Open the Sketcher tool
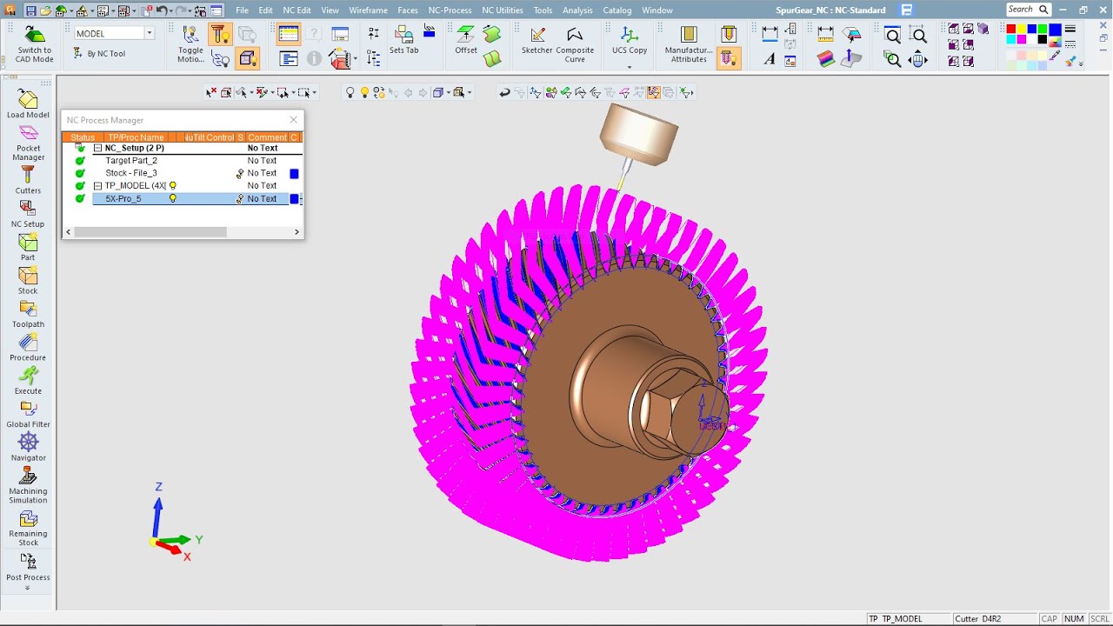Viewport: 1113px width, 626px height. coord(537,35)
